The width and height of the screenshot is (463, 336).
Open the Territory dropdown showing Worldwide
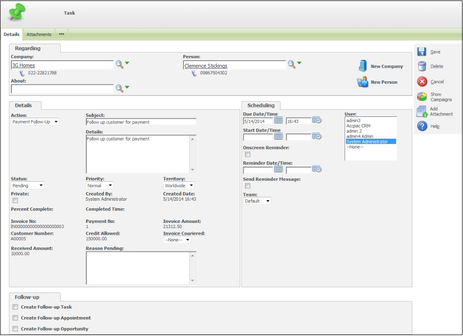(179, 186)
